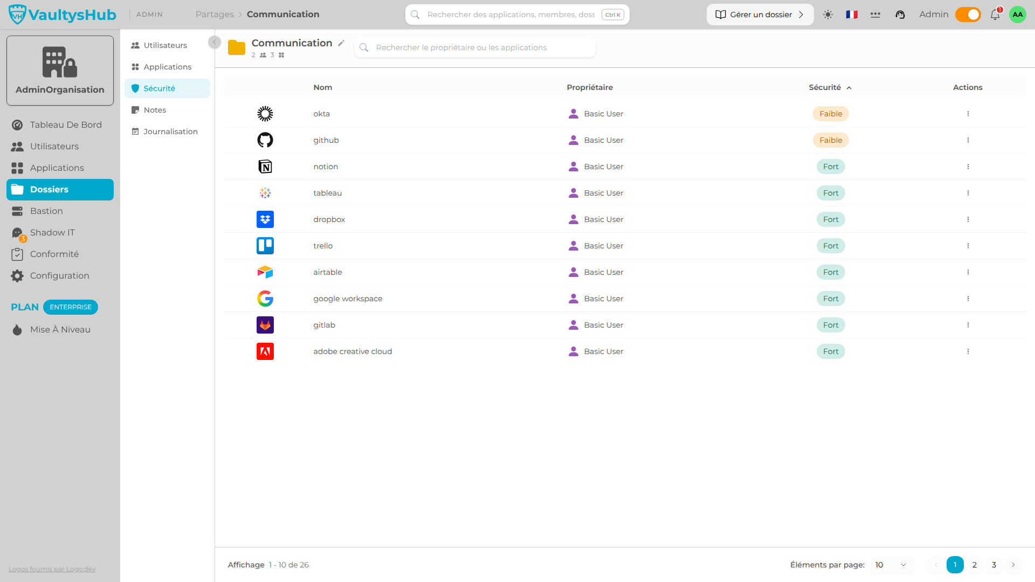Open Conformité in sidebar
The image size is (1035, 582).
[60, 254]
